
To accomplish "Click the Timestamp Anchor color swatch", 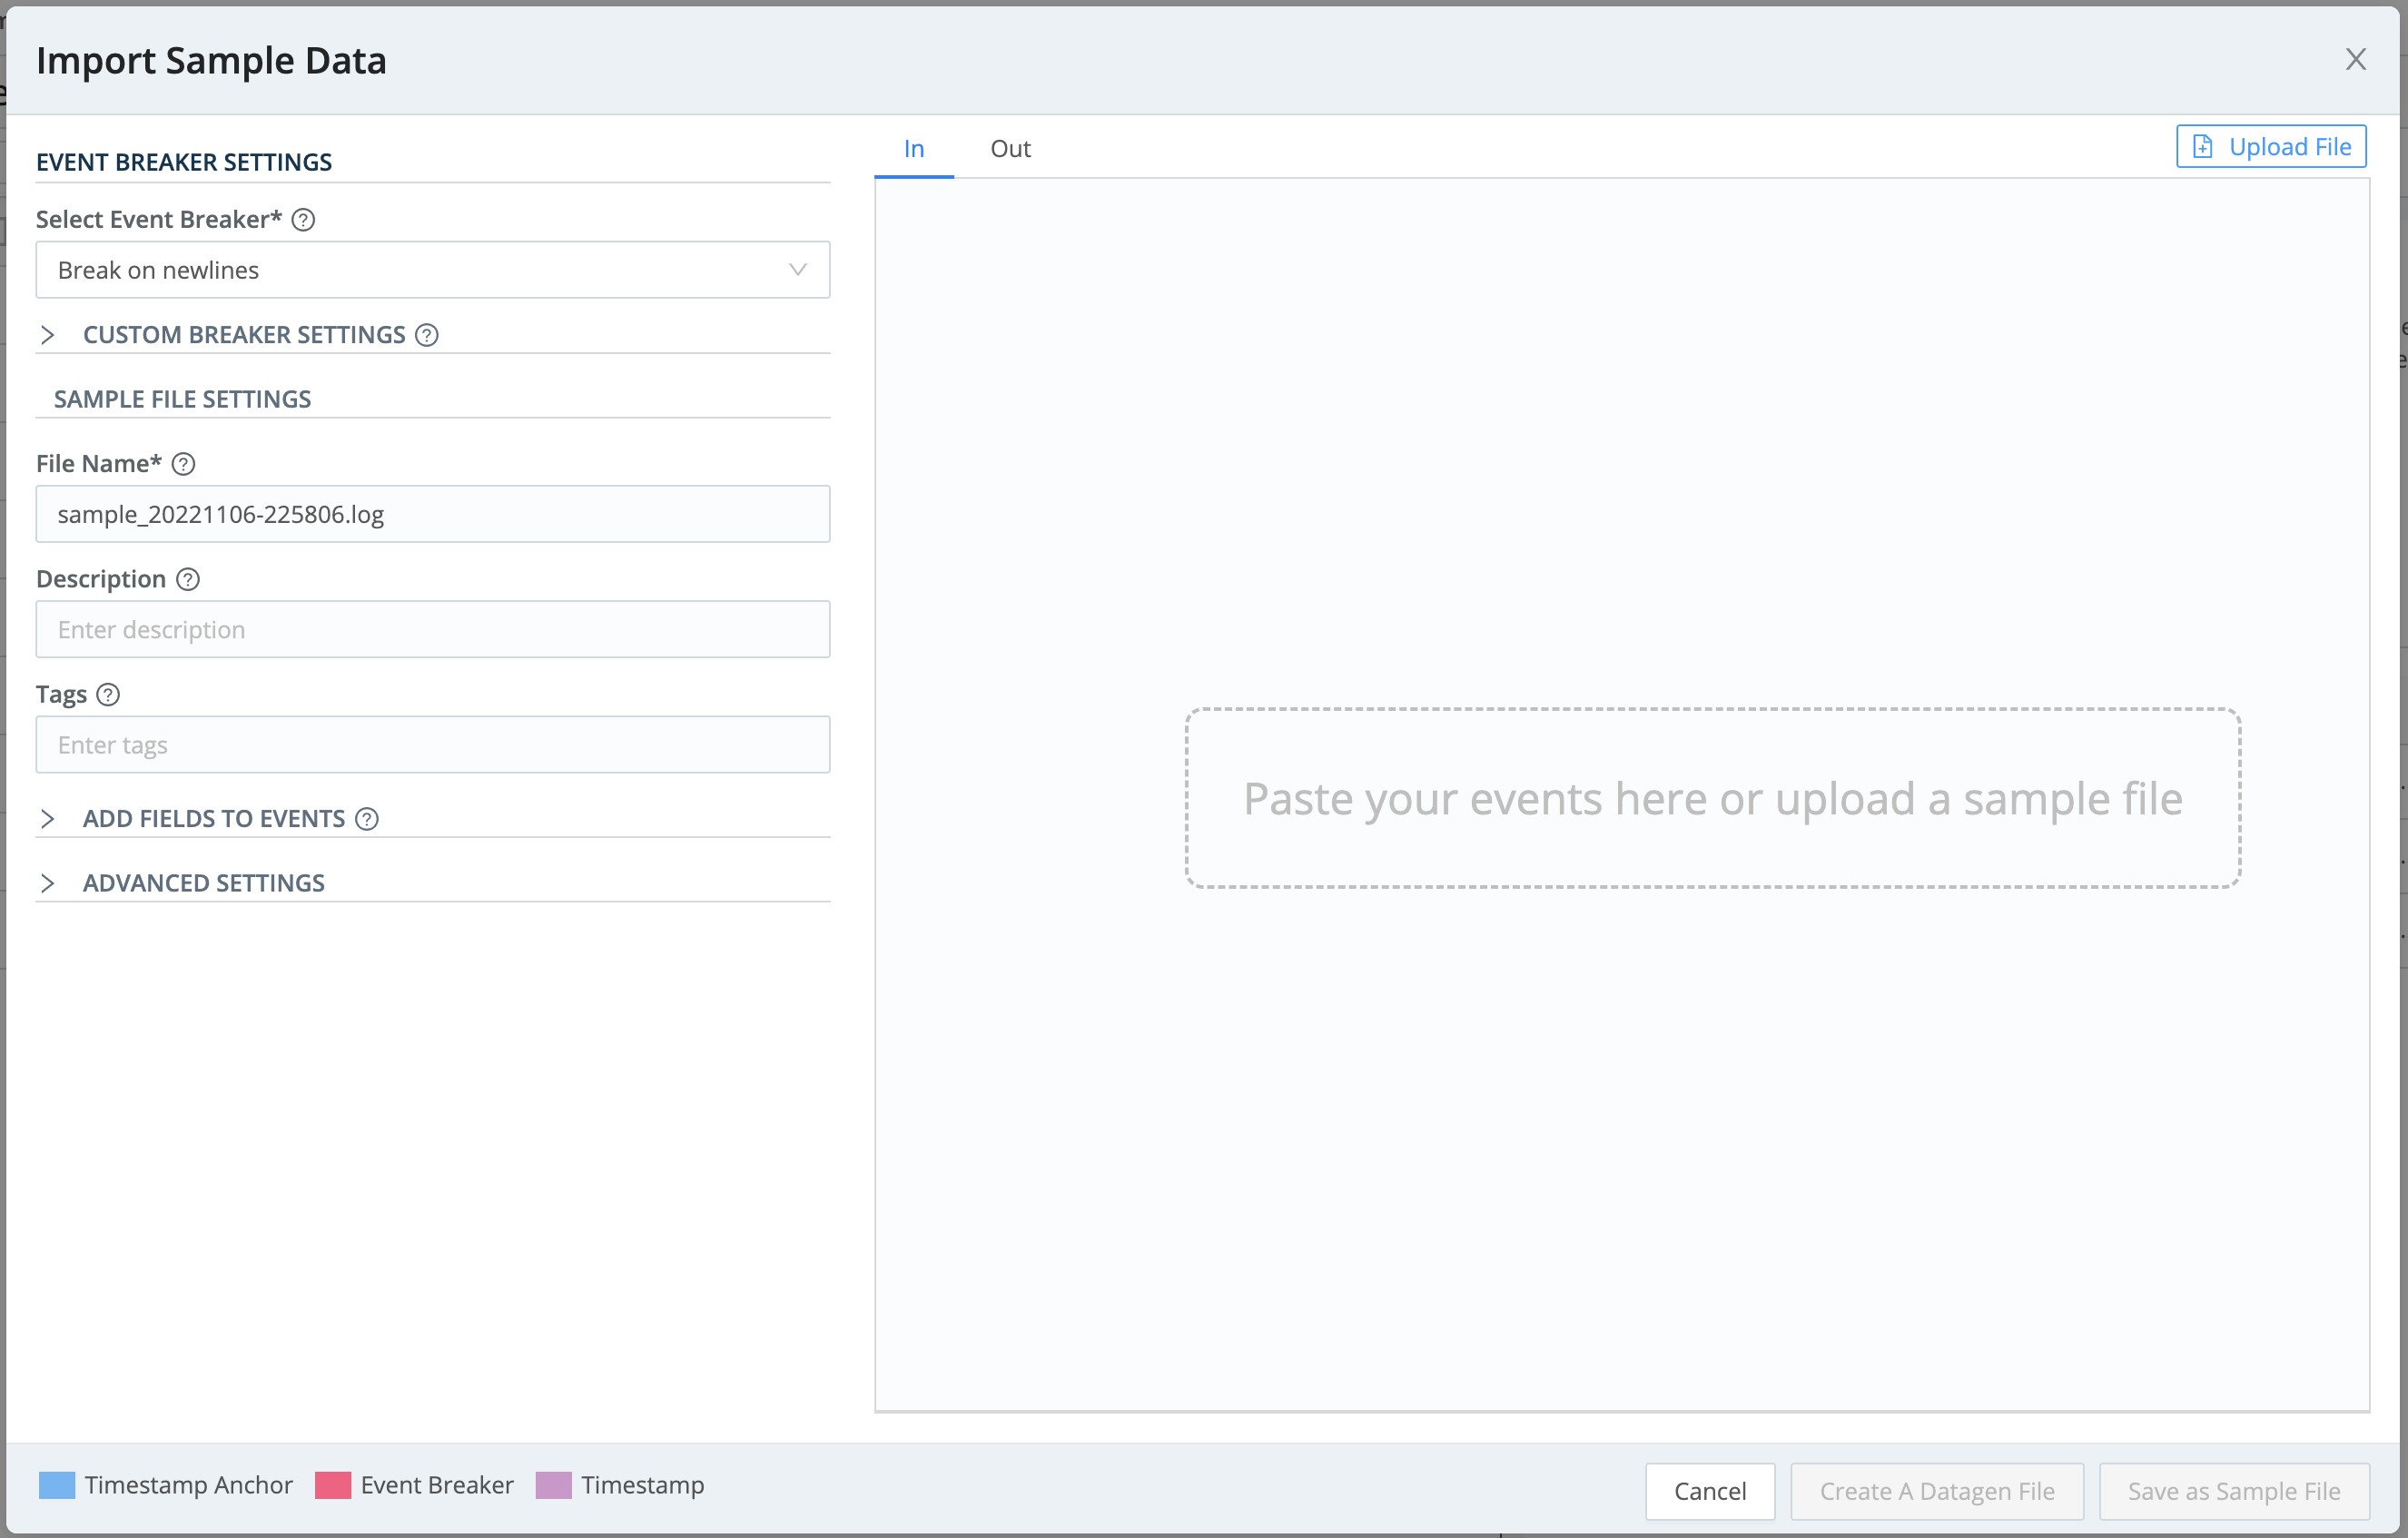I will click(57, 1485).
